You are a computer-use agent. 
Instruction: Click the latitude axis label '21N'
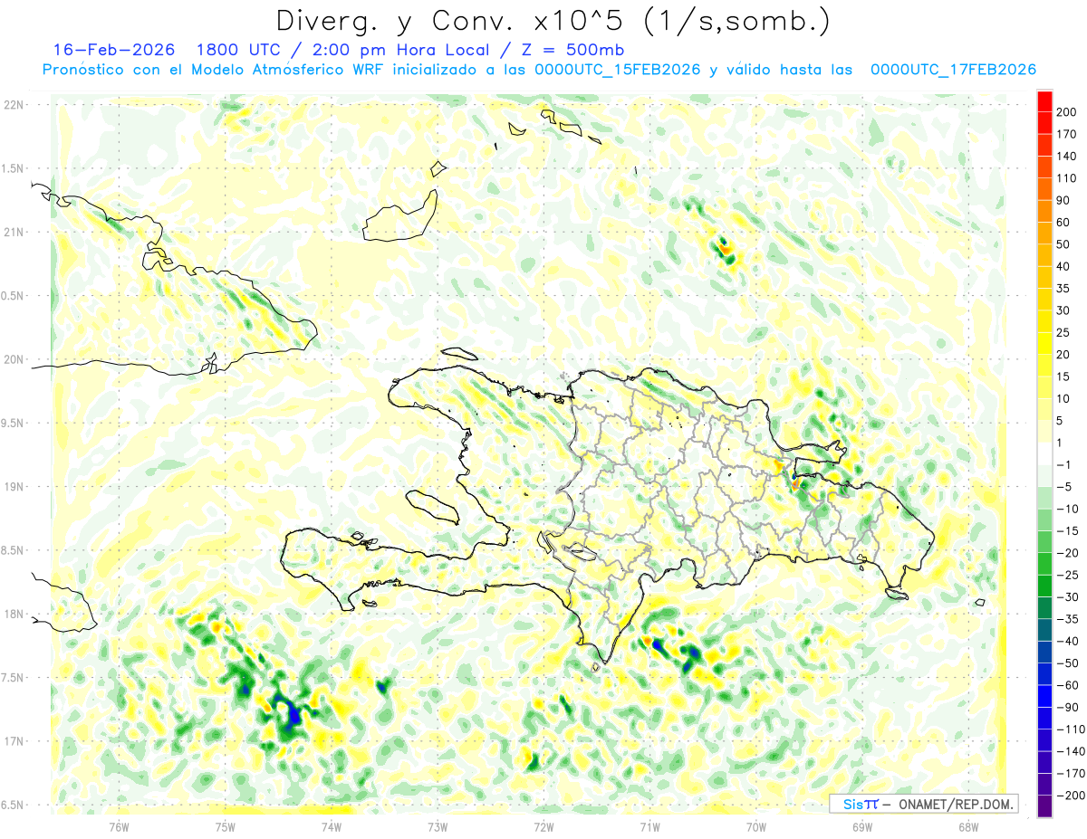[14, 233]
